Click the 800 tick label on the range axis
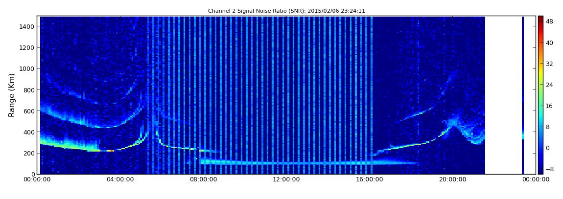This screenshot has width=563, height=199. (x=29, y=90)
